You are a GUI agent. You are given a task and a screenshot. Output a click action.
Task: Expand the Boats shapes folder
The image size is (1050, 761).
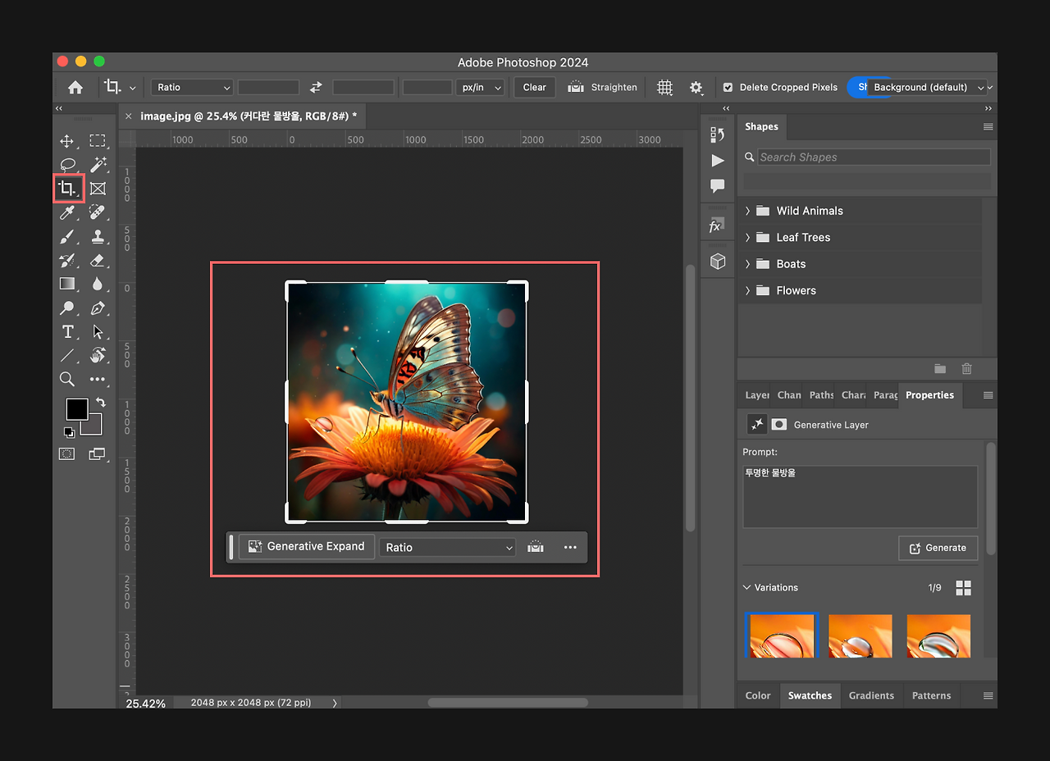point(747,264)
